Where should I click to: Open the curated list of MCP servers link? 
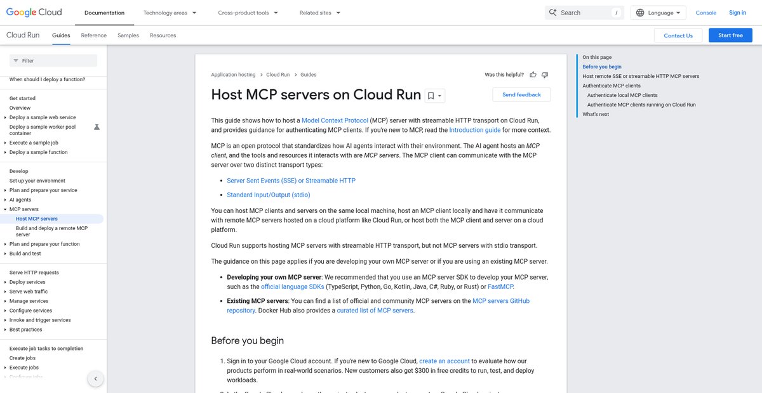(375, 311)
